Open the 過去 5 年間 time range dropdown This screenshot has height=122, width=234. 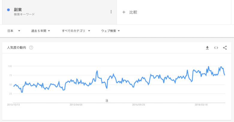coord(40,31)
